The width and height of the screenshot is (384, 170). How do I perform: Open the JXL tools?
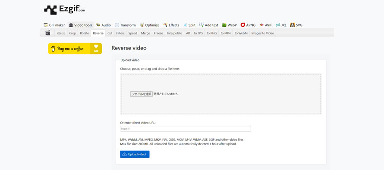point(281,25)
